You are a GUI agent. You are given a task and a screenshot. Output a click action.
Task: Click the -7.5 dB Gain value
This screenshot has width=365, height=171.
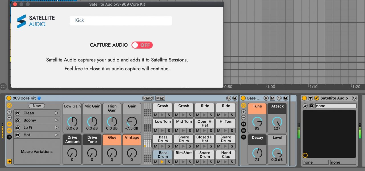(x=132, y=128)
